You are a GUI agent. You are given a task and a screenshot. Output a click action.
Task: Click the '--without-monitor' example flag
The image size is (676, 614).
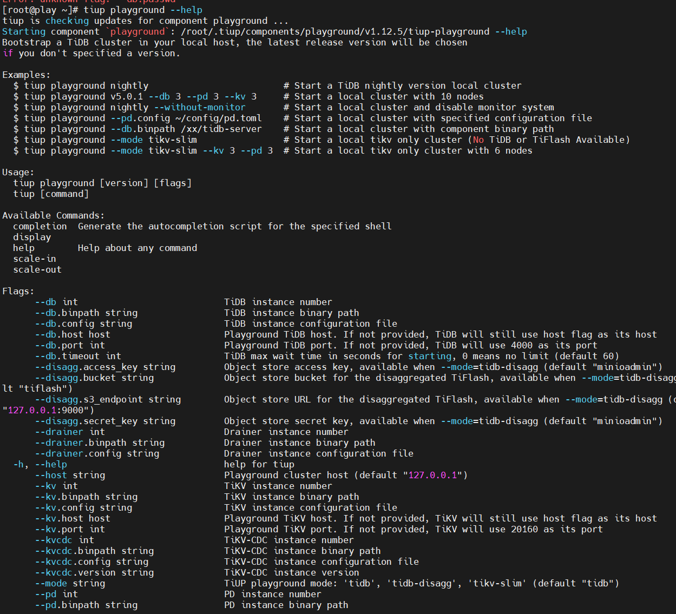tap(200, 107)
